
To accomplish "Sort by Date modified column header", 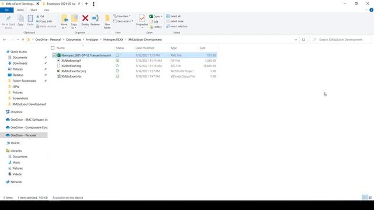I will [145, 48].
